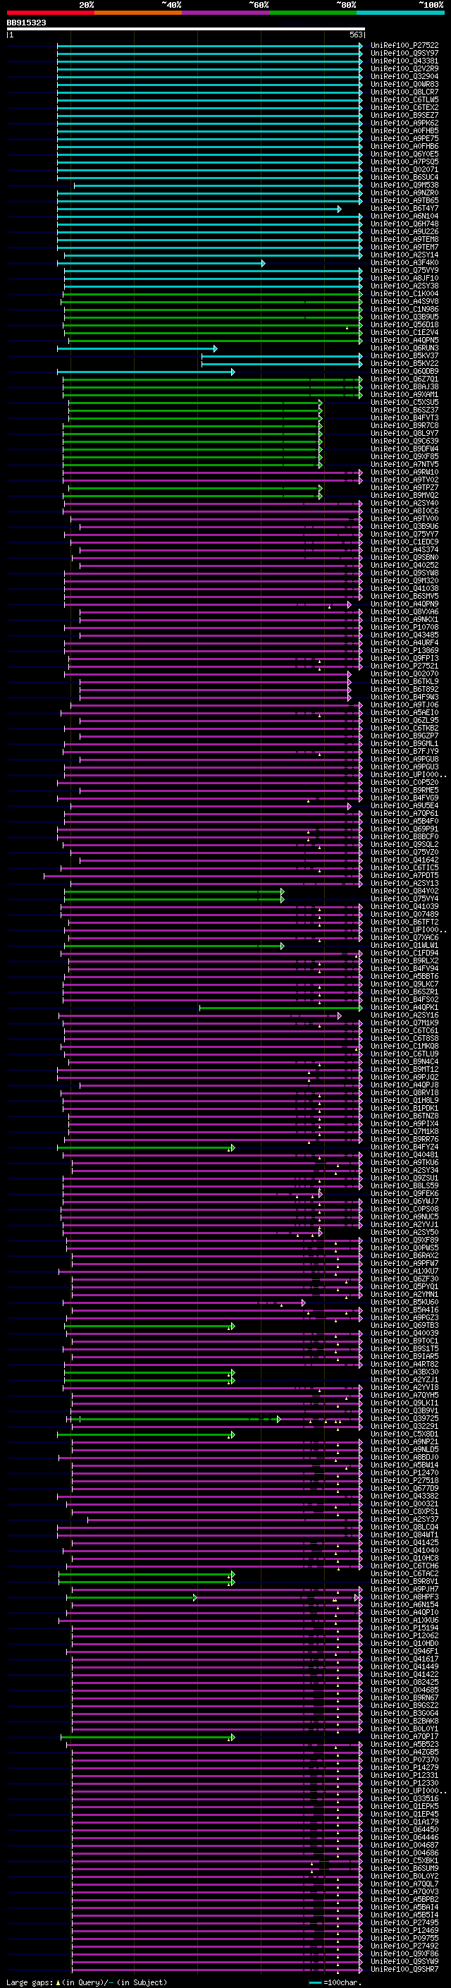Click label UniRef100_B8AJ38

coord(404,386)
